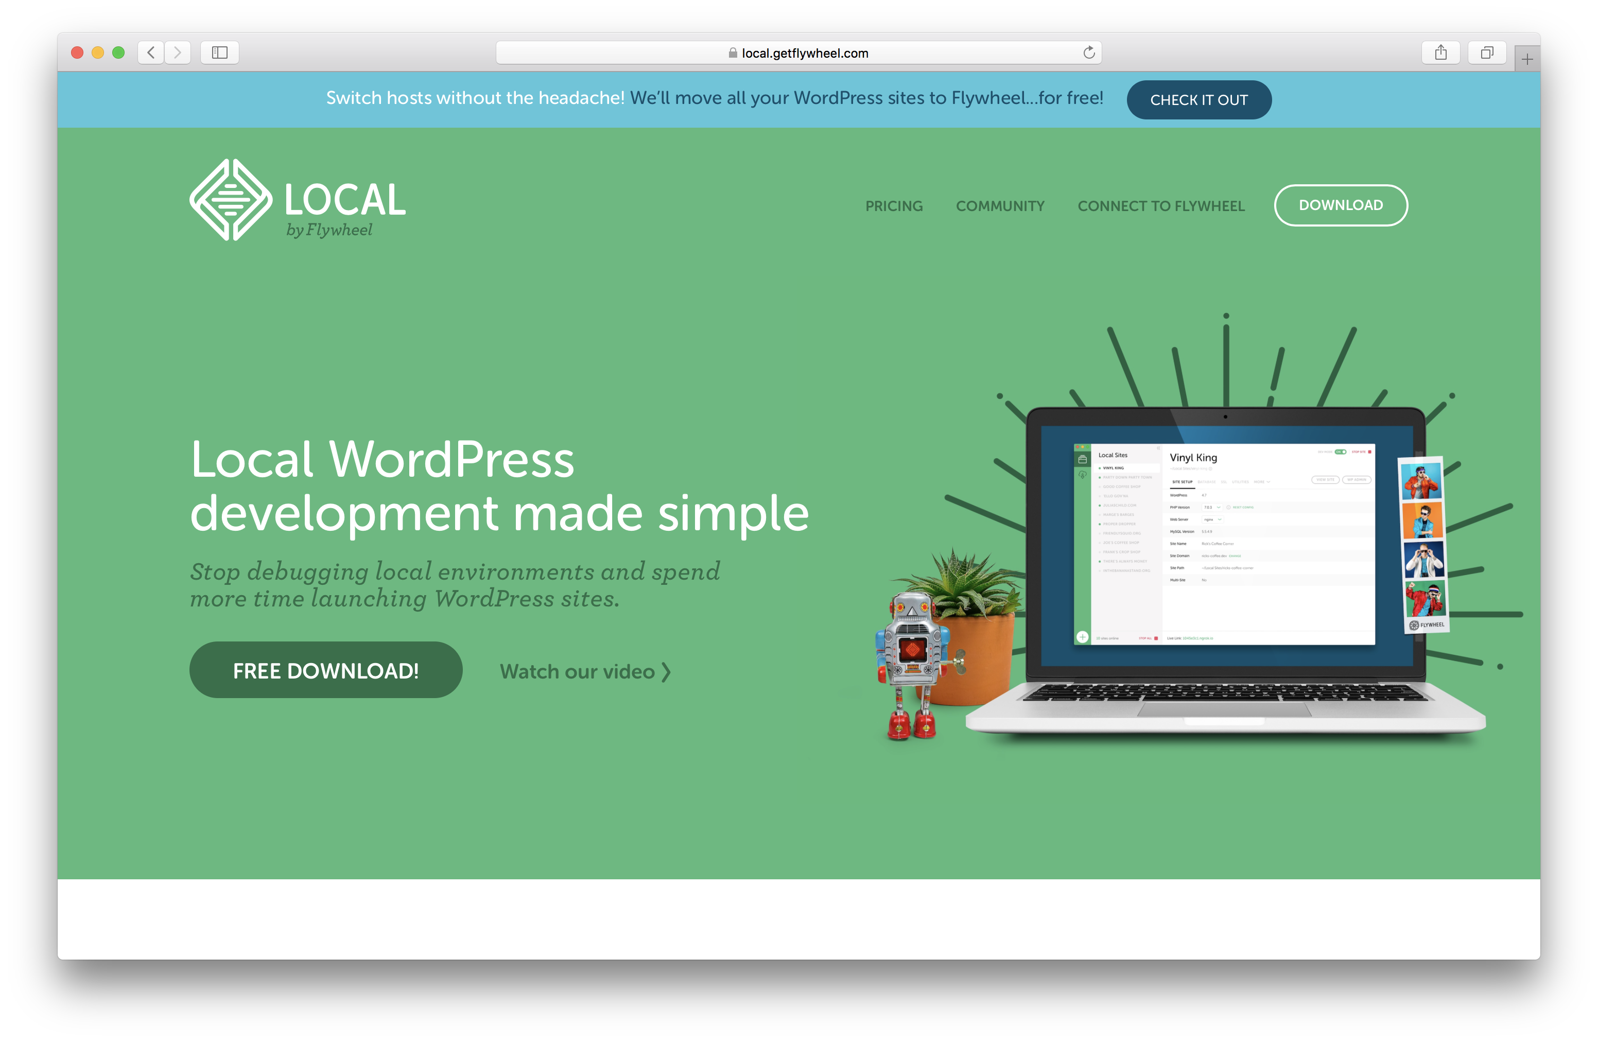Screen dimensions: 1598x1042
Task: Click the COMMUNITY menu item
Action: click(1000, 204)
